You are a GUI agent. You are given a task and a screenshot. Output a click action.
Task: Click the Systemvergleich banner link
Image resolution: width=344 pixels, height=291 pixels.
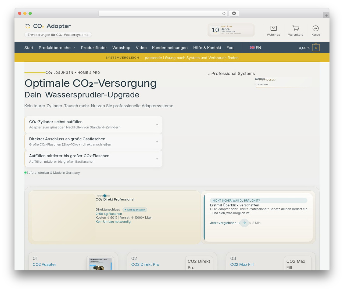(172, 58)
